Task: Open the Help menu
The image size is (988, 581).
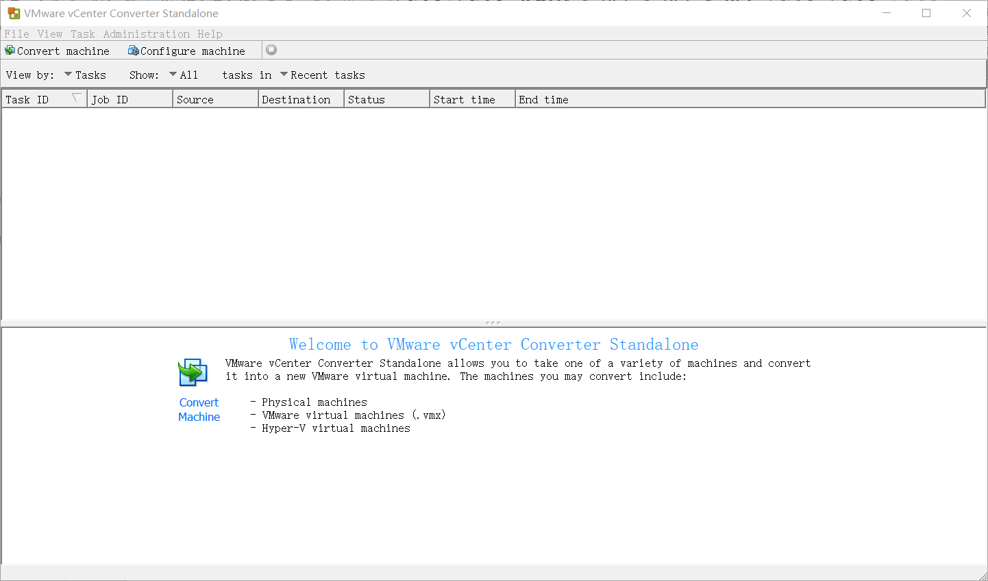Action: click(x=210, y=34)
